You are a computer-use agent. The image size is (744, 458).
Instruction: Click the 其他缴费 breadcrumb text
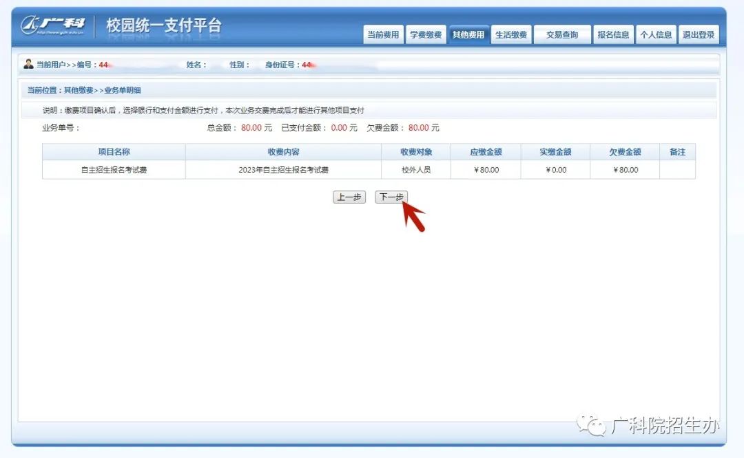pos(79,90)
